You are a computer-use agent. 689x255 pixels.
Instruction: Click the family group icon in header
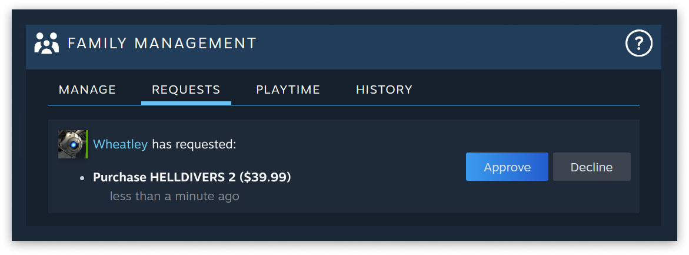coord(46,44)
